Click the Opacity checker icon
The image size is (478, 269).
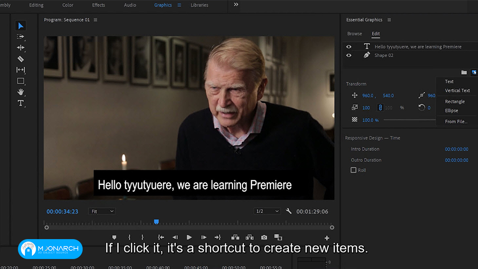pyautogui.click(x=355, y=120)
